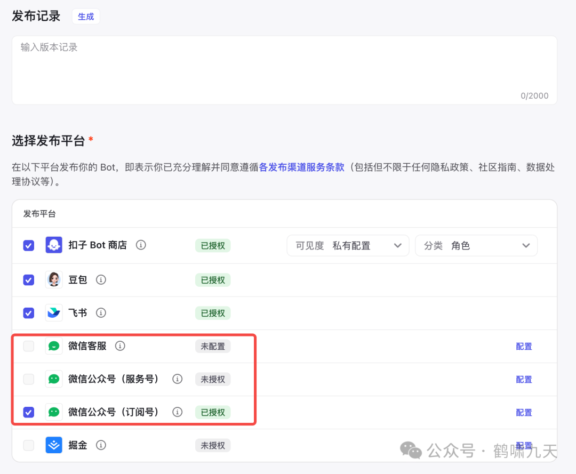Tick the 微信公众号（服务号）checkbox
This screenshot has height=474, width=576.
(29, 379)
